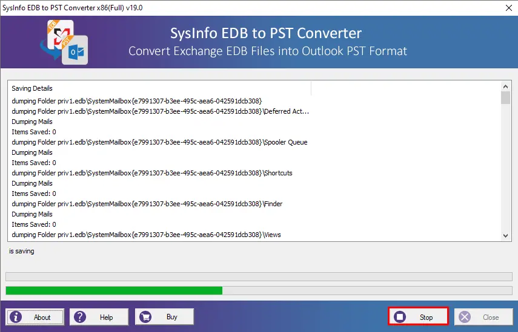Screen dimensions: 518x332
Task: Stop the conversion with Stop button text
Action: coord(426,317)
